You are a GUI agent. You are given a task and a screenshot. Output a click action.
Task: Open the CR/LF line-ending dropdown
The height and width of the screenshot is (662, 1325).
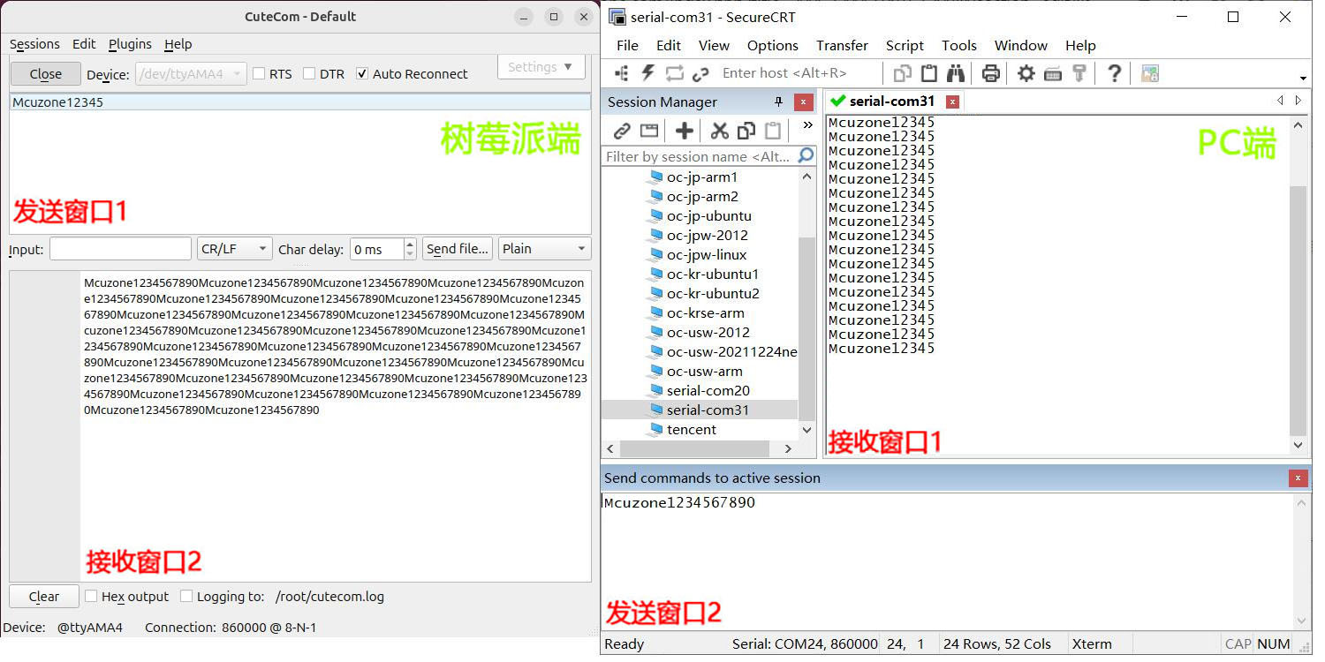tap(234, 249)
